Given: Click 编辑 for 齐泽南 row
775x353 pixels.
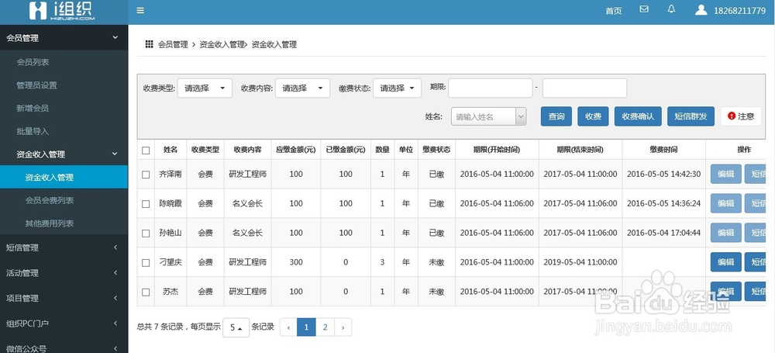Looking at the screenshot, I should (725, 175).
